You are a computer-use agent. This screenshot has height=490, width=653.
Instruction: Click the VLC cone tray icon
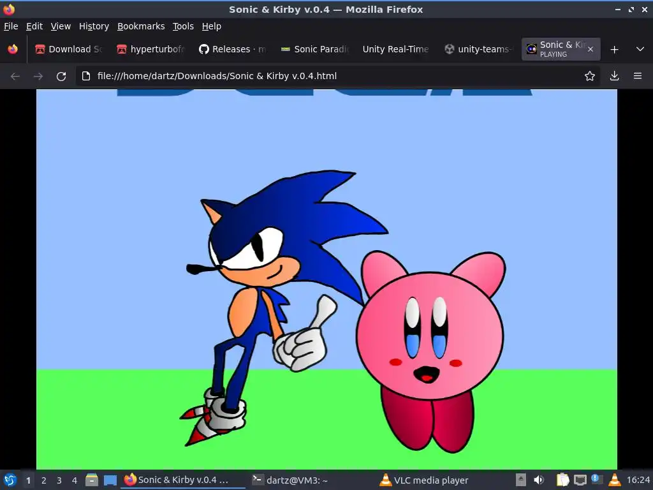[614, 480]
